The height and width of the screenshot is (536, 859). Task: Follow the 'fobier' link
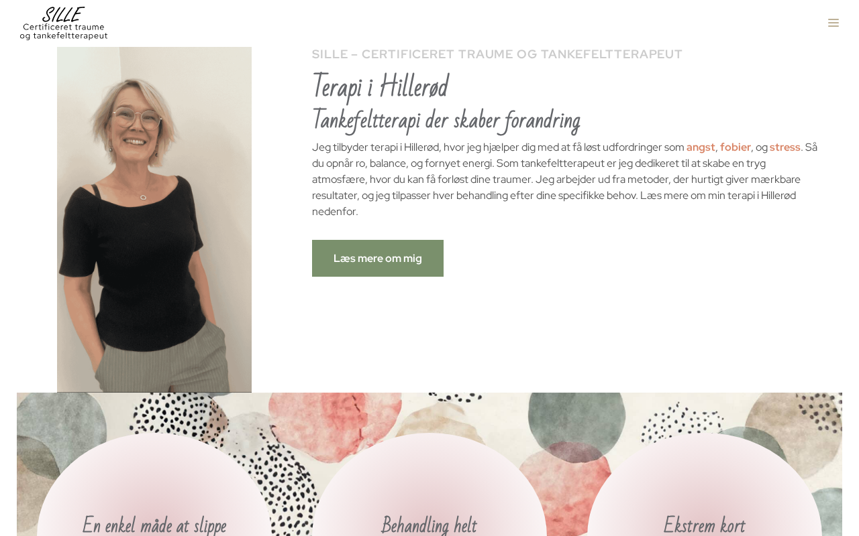point(736,147)
